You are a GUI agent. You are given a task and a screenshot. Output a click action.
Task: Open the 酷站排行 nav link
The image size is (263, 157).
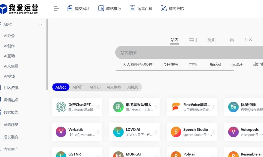[x=114, y=8]
